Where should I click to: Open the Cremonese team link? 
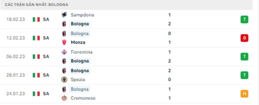click(83, 98)
